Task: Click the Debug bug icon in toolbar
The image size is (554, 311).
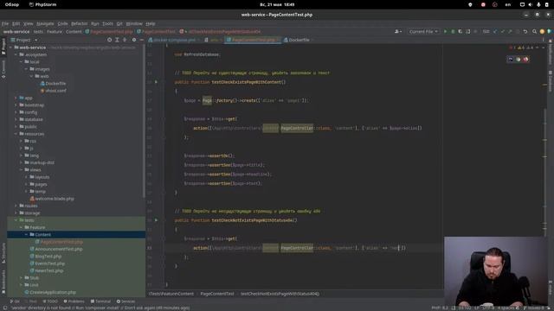Action: 453,32
